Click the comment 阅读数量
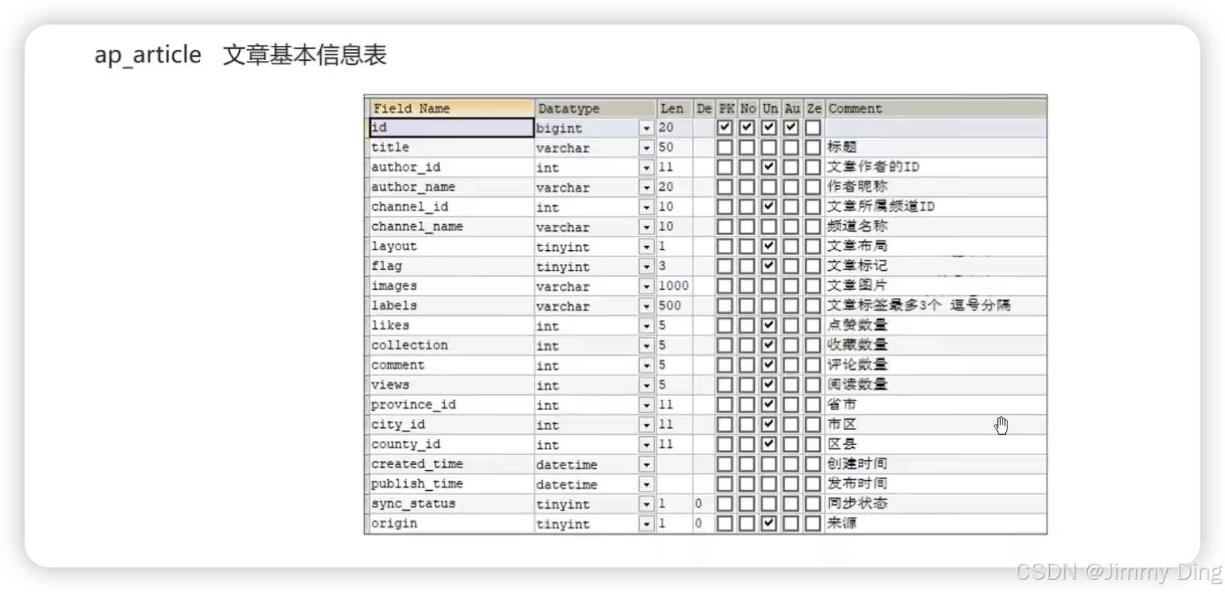 [857, 385]
